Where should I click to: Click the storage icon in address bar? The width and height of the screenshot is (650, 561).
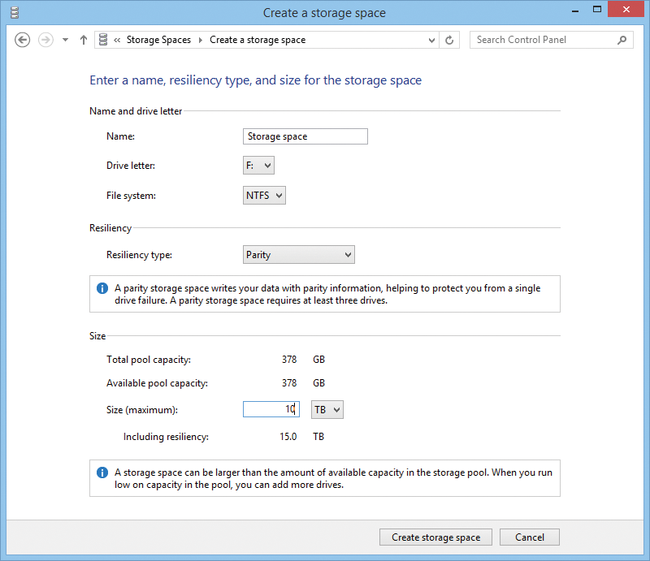coord(103,40)
